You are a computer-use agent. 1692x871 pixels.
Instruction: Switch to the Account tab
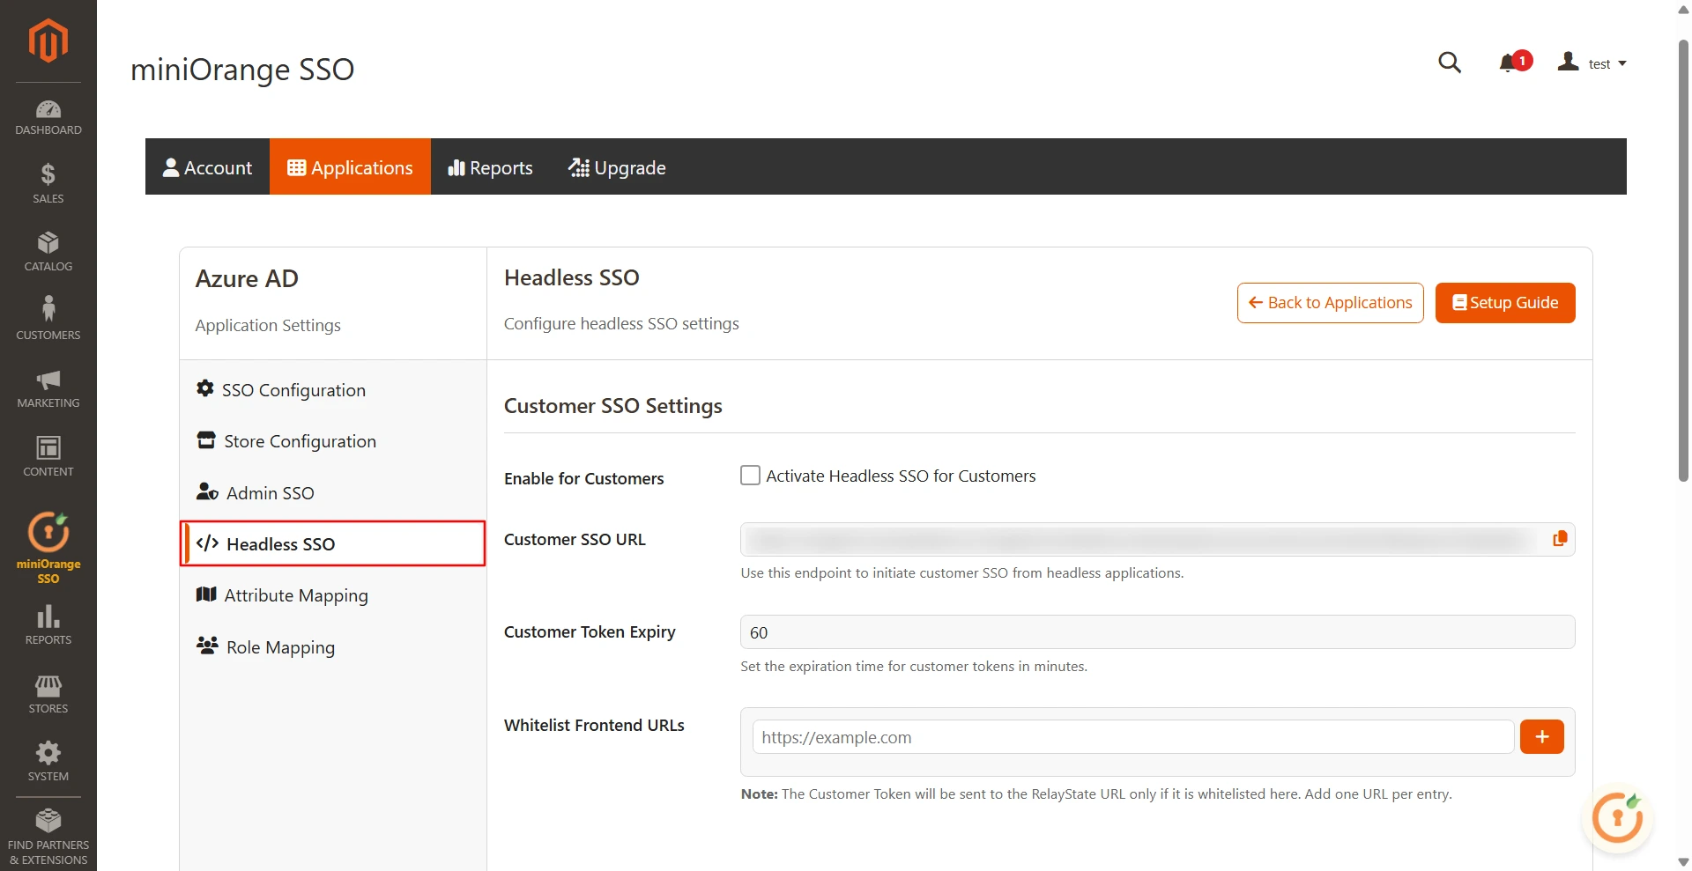[207, 166]
